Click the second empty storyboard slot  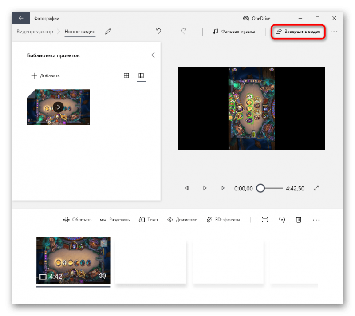(x=228, y=262)
